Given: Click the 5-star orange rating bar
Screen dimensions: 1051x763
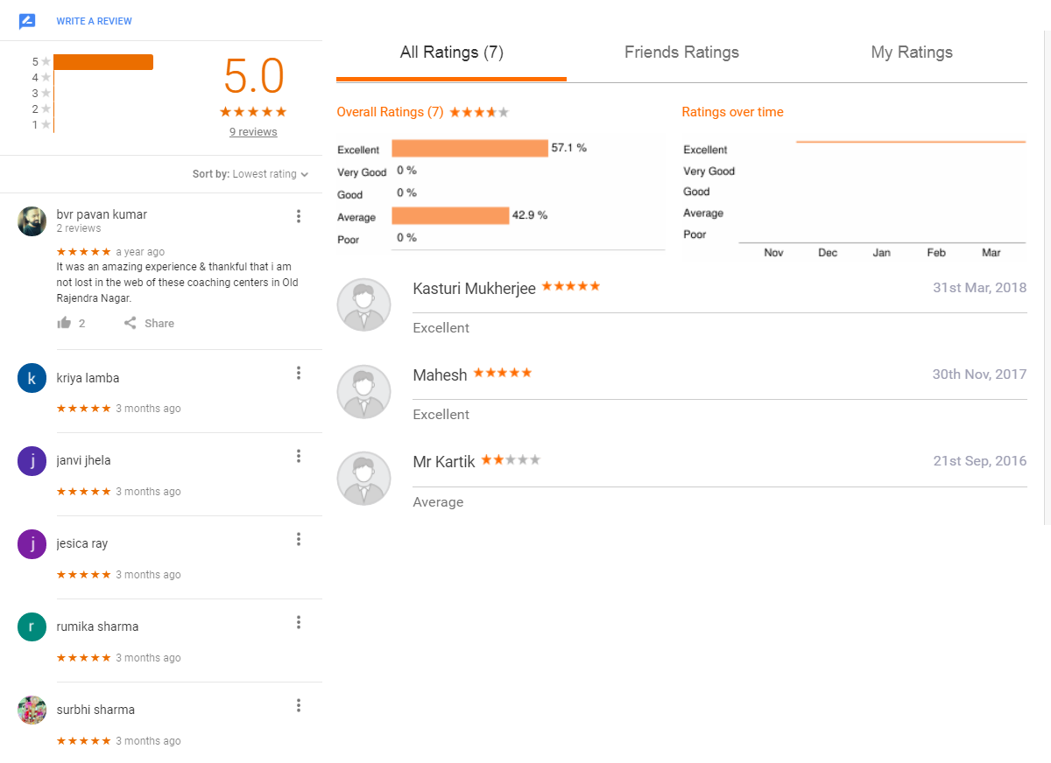Looking at the screenshot, I should coord(103,62).
